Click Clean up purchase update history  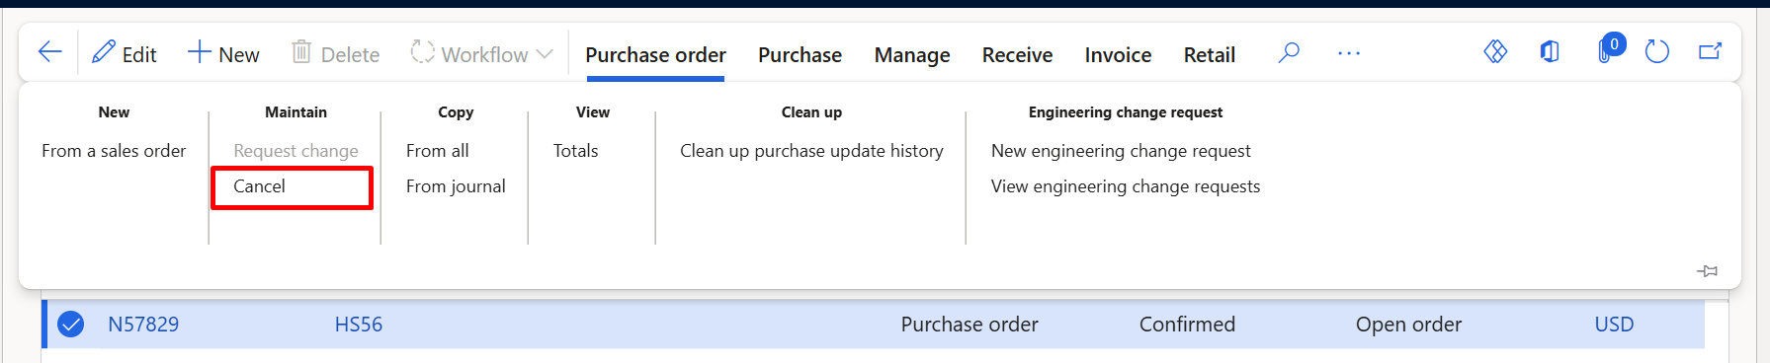811,151
